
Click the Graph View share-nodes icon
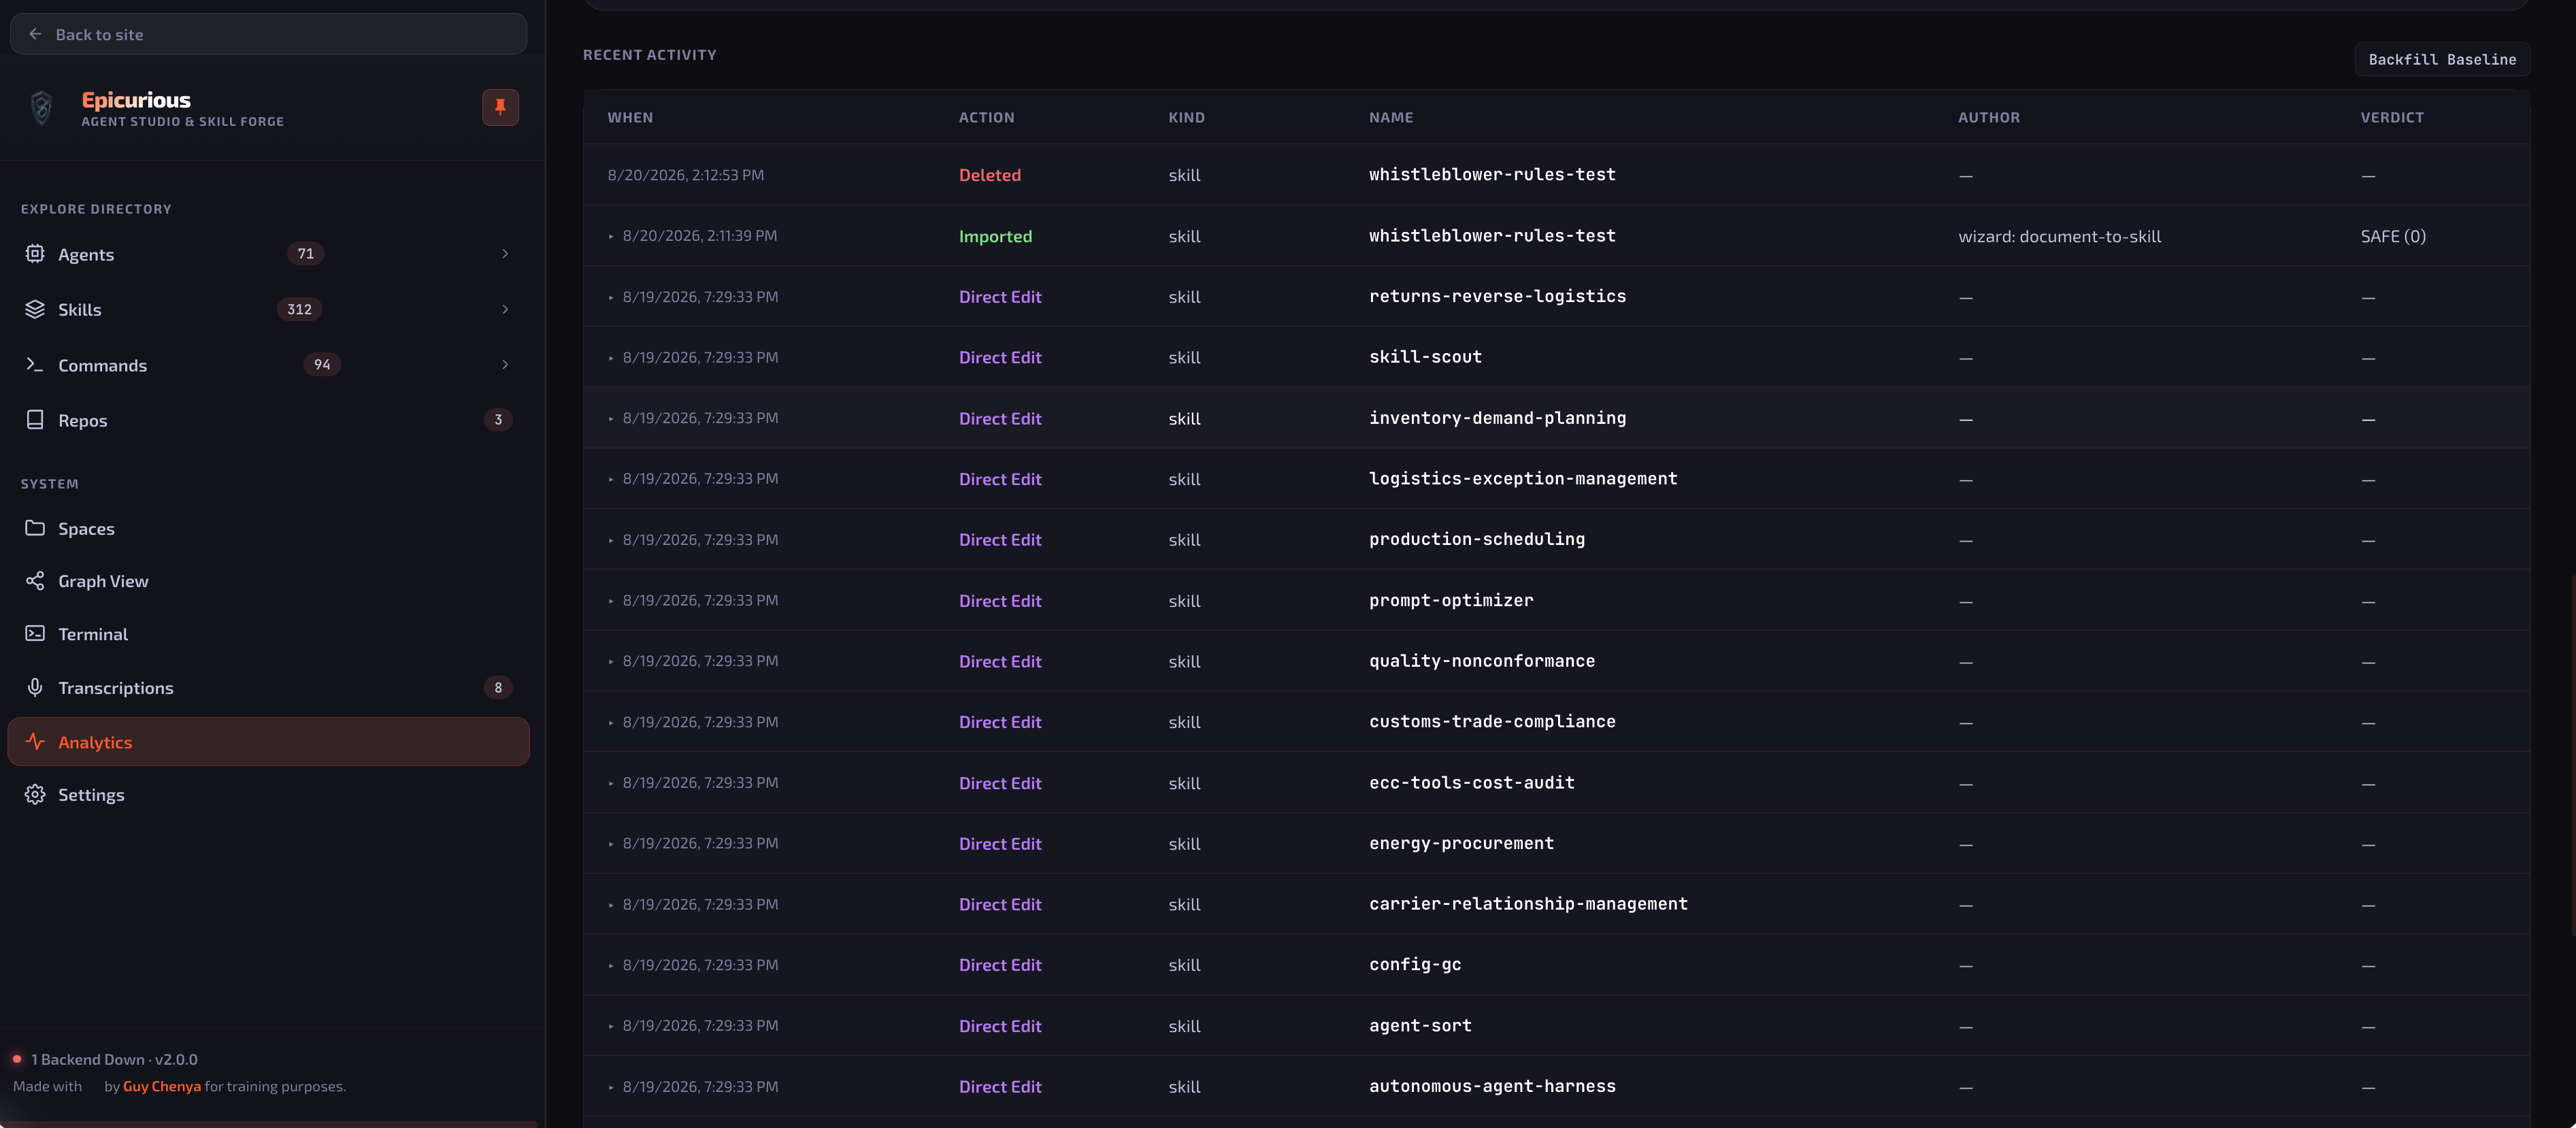(x=35, y=581)
